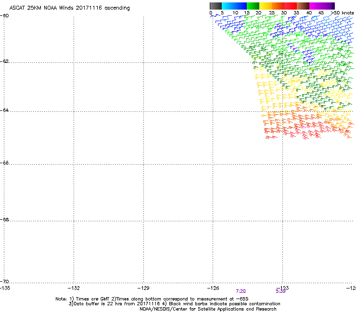Click the '30' legend scale label
The height and width of the screenshot is (312, 356).
click(284, 13)
